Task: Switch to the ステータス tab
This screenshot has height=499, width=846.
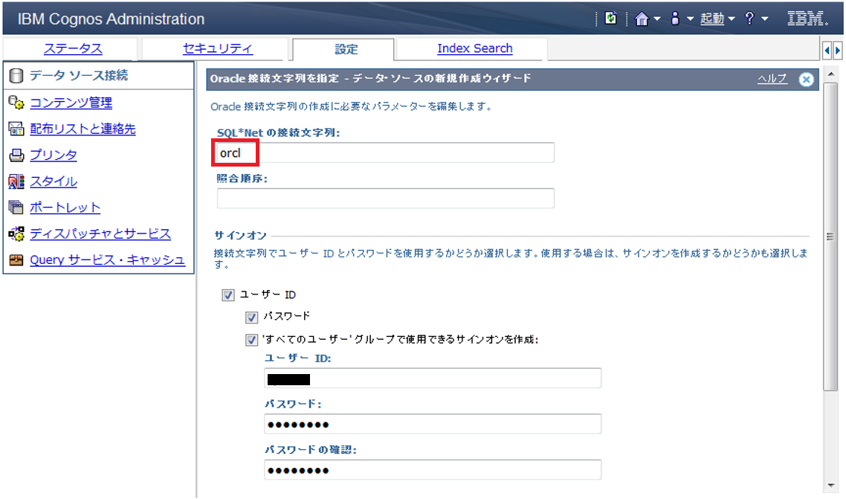Action: pos(73,48)
